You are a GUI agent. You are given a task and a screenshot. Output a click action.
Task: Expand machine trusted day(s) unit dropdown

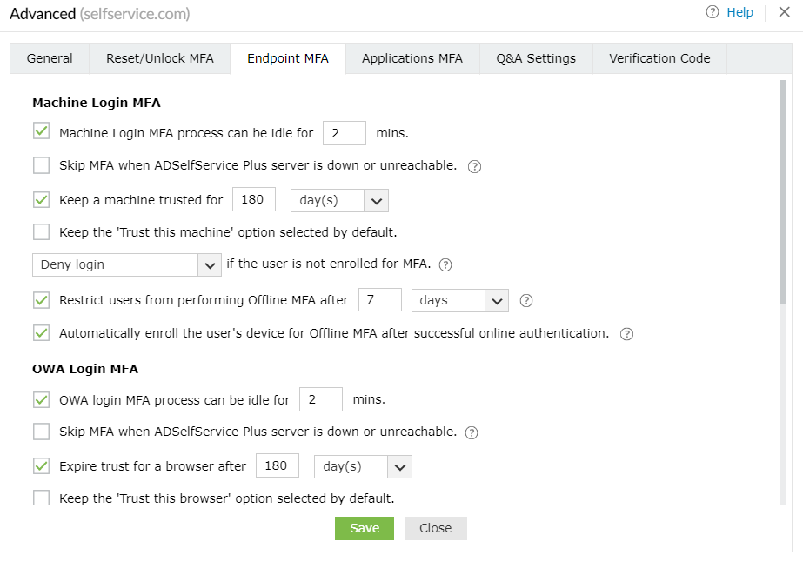pos(339,200)
